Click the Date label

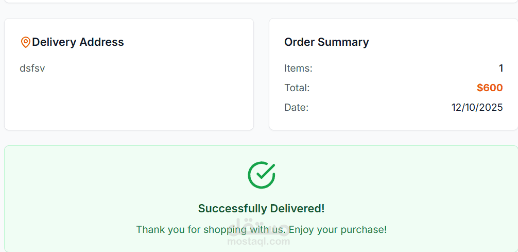coord(296,108)
